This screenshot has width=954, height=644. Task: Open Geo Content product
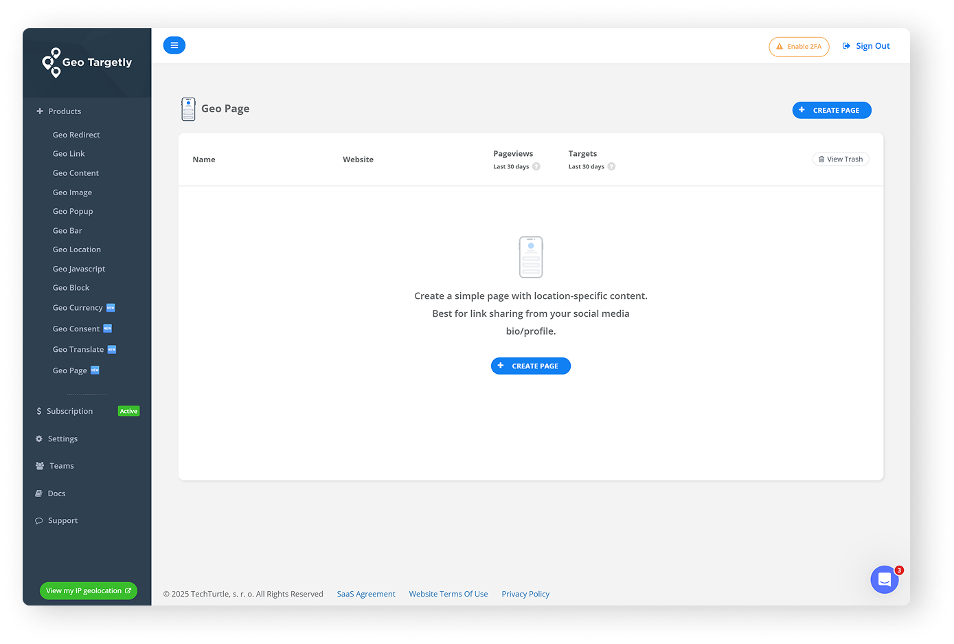pos(76,173)
